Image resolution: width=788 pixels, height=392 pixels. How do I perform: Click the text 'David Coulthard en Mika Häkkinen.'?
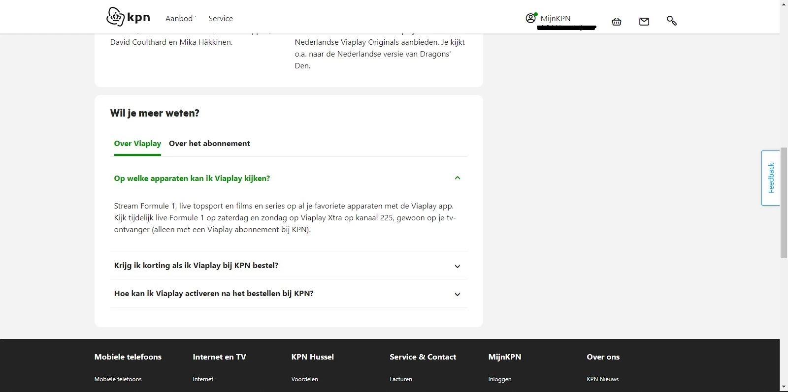(171, 42)
